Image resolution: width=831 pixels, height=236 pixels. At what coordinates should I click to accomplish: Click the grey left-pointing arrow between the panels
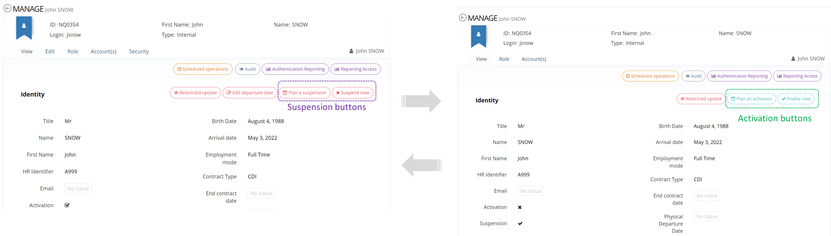[421, 165]
